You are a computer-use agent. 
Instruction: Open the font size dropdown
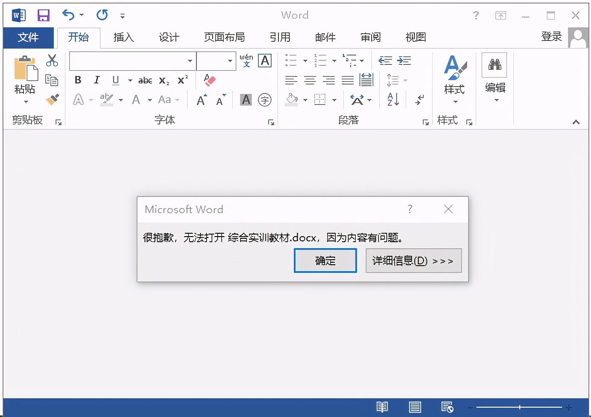coord(230,61)
